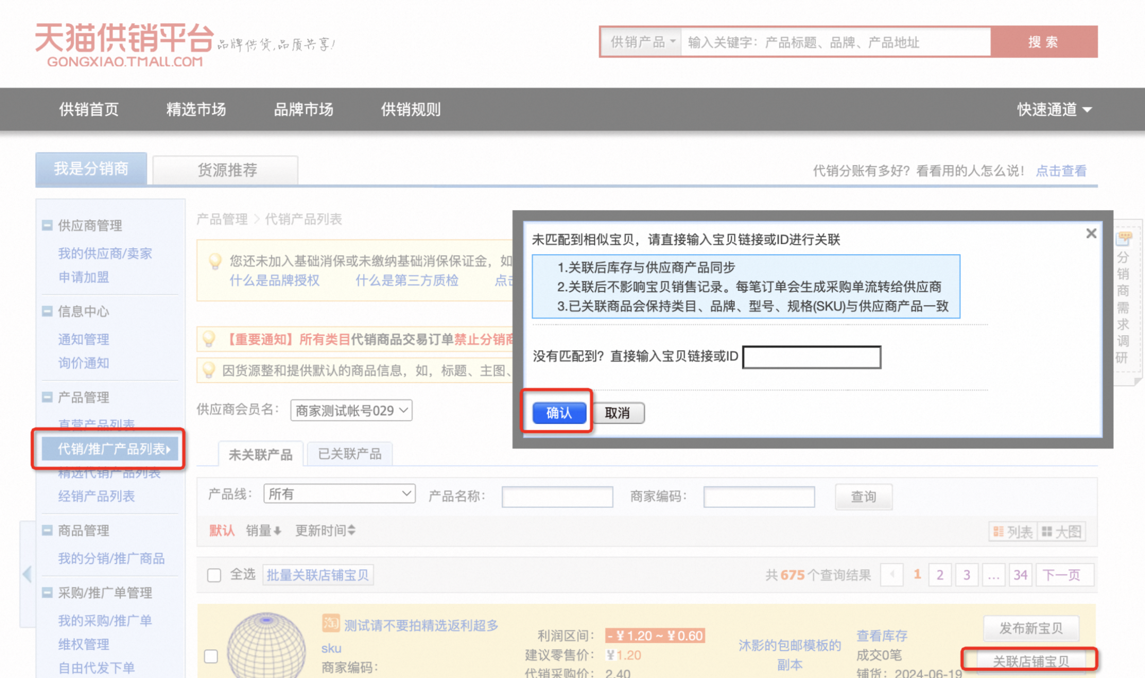Open 供销首页 in navigation bar
This screenshot has width=1145, height=678.
(x=89, y=109)
